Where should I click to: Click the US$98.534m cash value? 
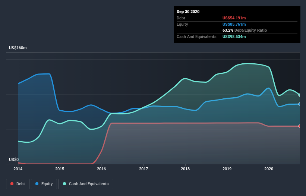pos(234,37)
